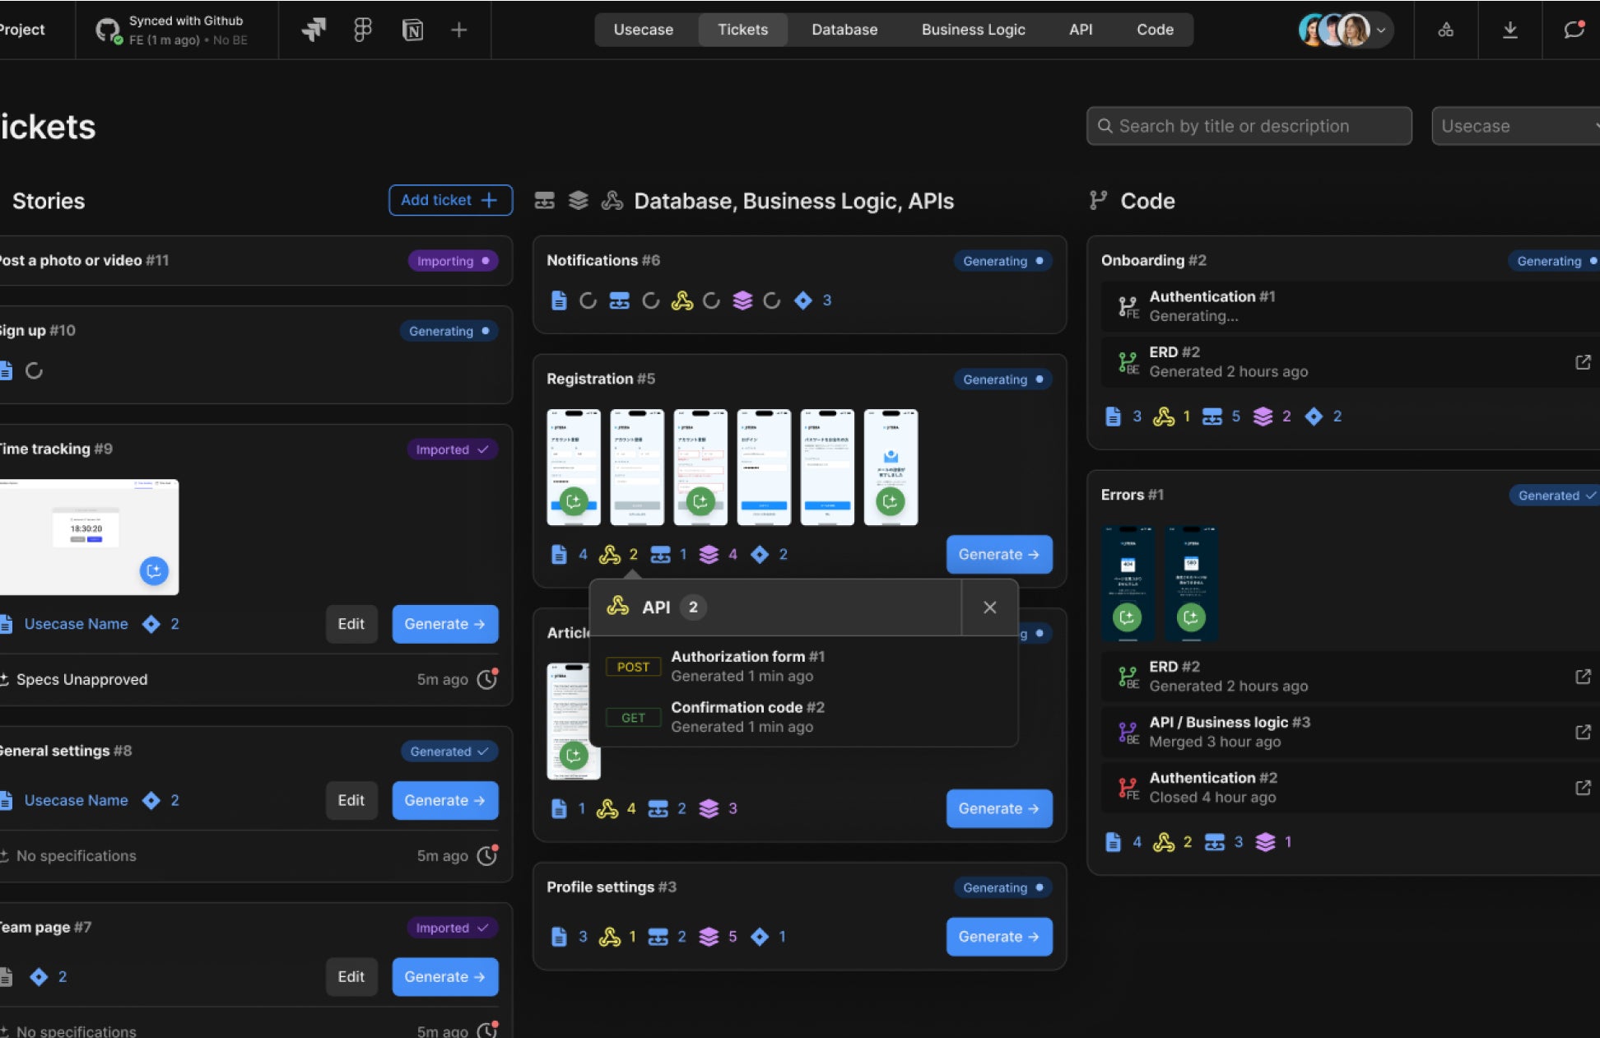The image size is (1600, 1038).
Task: Click the plus icon to add integration
Action: 459,30
